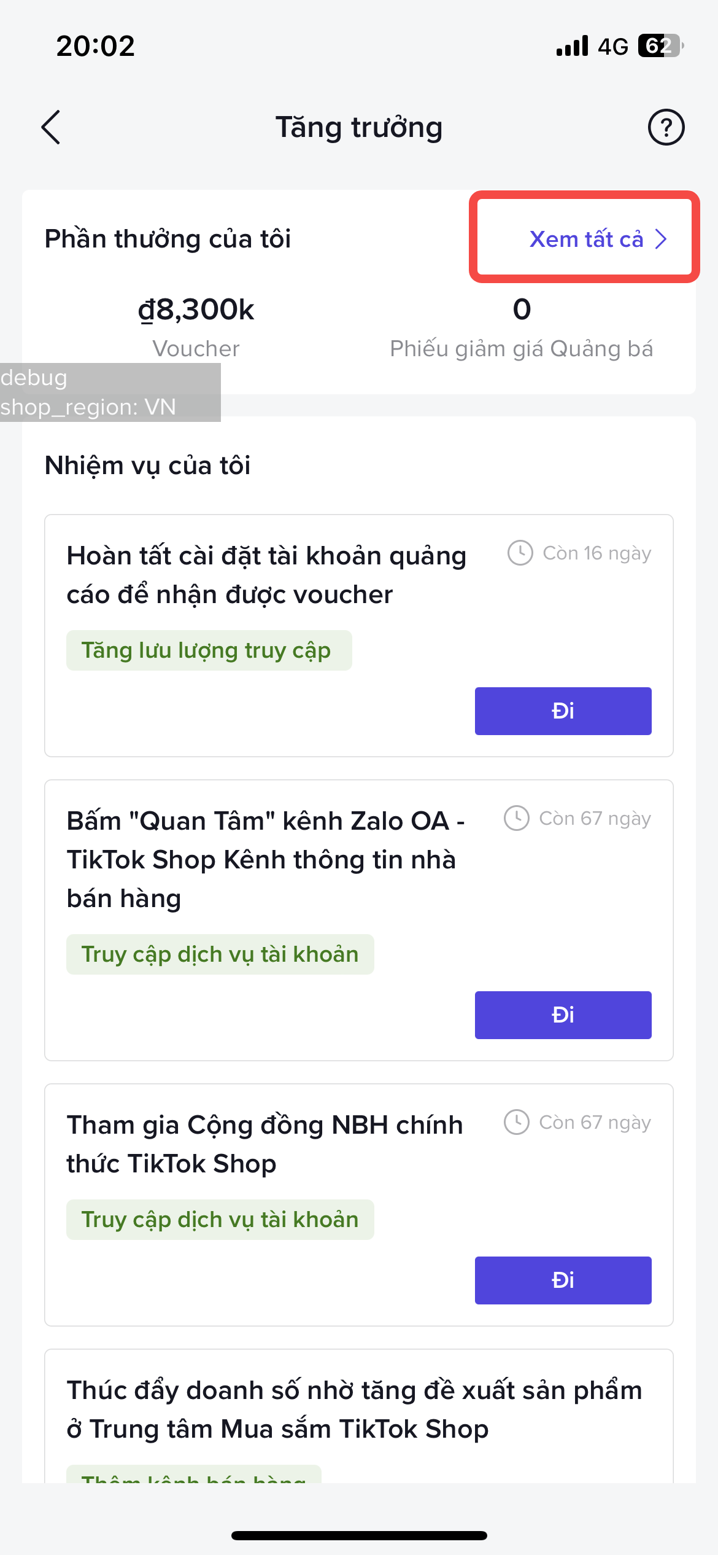Tap Truy cập dịch vụ tag on Zalo task
The image size is (718, 1555).
click(x=220, y=954)
